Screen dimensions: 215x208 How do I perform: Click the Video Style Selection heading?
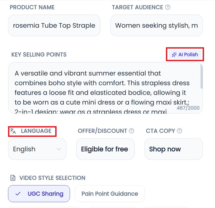click(x=52, y=178)
